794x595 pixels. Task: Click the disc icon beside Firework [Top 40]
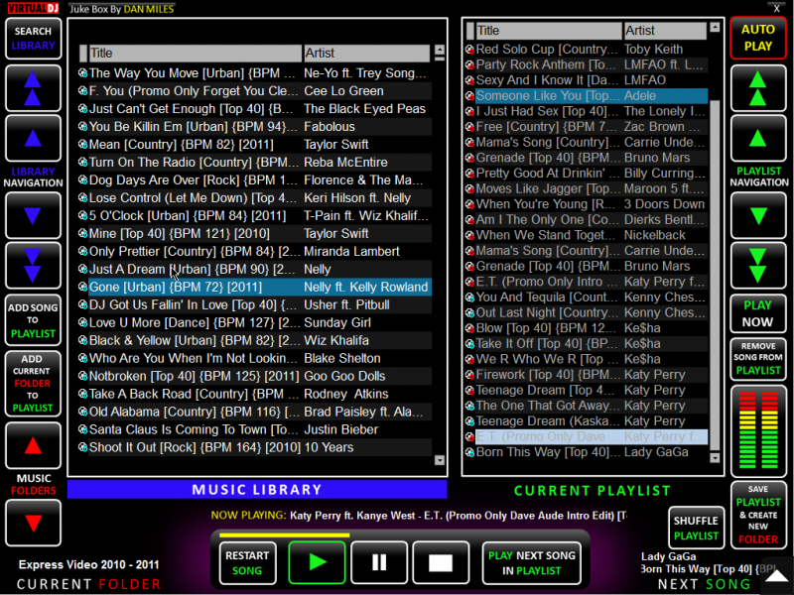[469, 375]
